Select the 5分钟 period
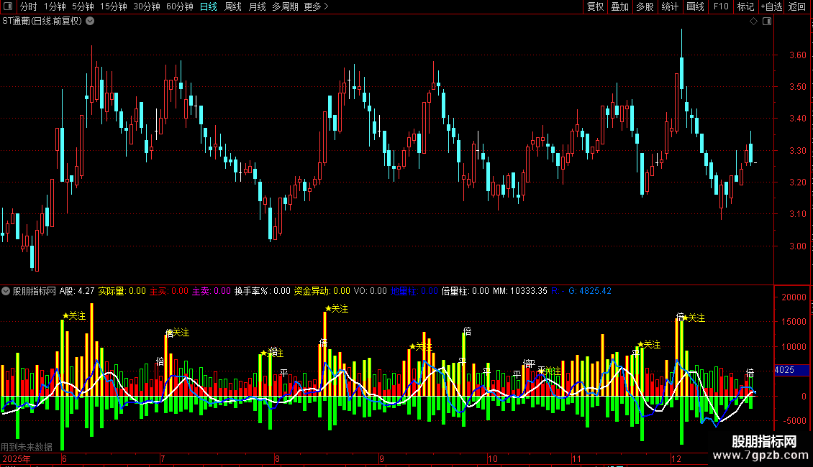The image size is (813, 467). tap(83, 6)
